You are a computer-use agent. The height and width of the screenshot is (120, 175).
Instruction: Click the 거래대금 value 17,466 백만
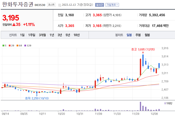tap(160, 26)
